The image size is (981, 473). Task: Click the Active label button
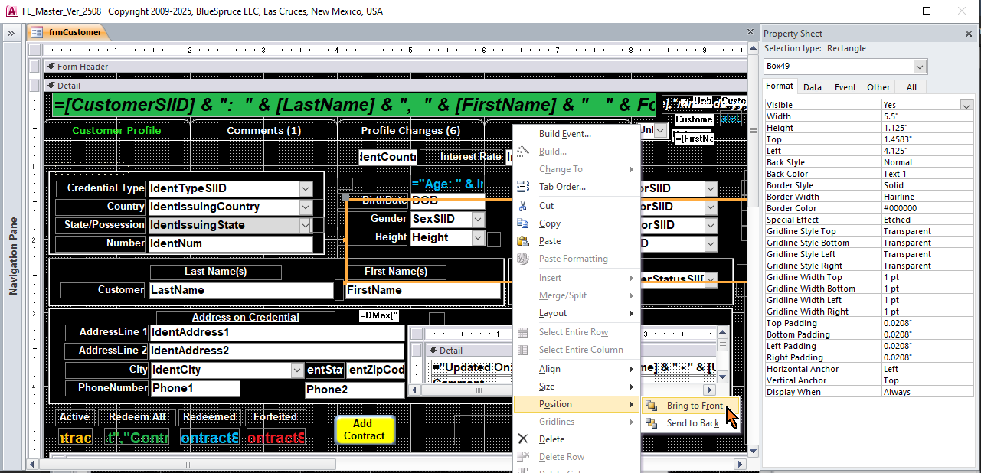pos(74,417)
